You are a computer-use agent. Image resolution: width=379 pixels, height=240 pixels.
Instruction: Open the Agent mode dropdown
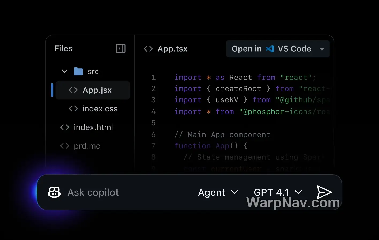pyautogui.click(x=218, y=192)
